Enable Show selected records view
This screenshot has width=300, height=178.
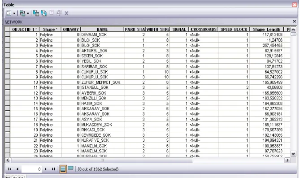[x=70, y=168]
